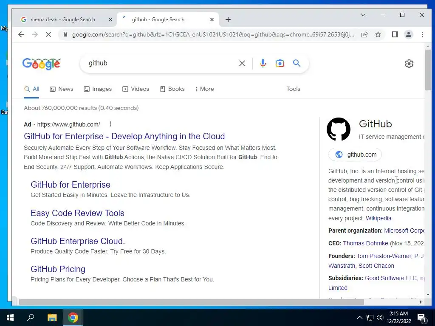This screenshot has height=326, width=435.
Task: Go back to the previous page
Action: coord(21,34)
